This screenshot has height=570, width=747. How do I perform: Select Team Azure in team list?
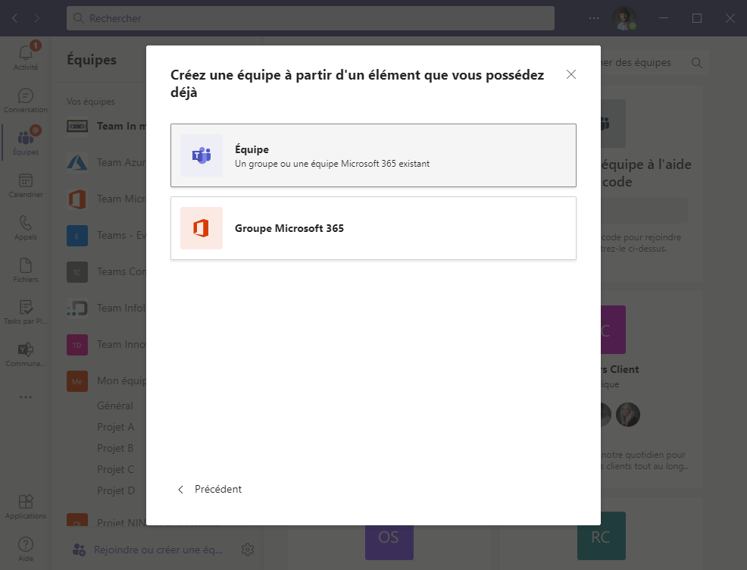pyautogui.click(x=106, y=162)
